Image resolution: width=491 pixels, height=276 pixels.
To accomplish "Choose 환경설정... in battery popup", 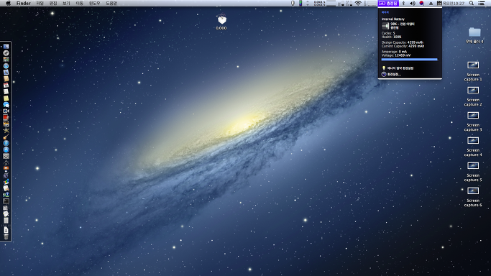I will pos(391,74).
